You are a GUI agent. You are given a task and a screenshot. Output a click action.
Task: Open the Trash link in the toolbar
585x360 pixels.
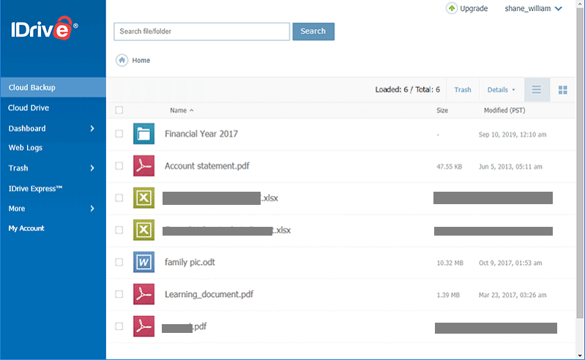coord(463,90)
